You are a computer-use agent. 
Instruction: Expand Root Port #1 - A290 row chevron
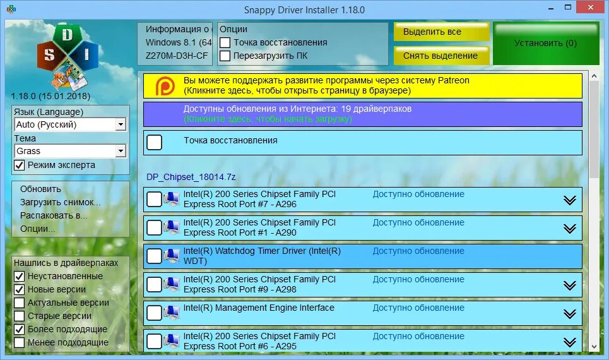click(x=569, y=229)
